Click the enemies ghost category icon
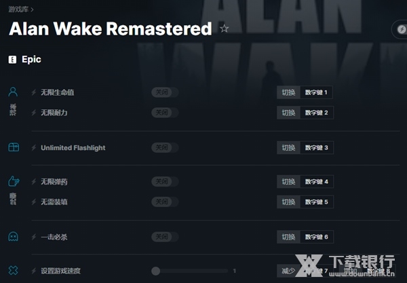 pos(14,237)
